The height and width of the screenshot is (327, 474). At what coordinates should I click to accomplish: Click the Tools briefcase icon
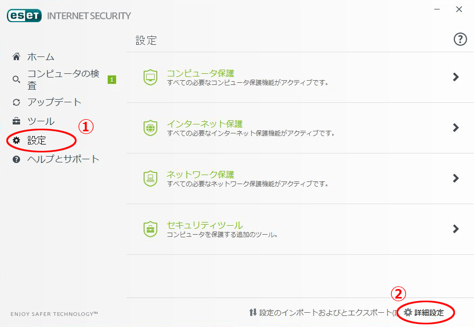[x=16, y=121]
